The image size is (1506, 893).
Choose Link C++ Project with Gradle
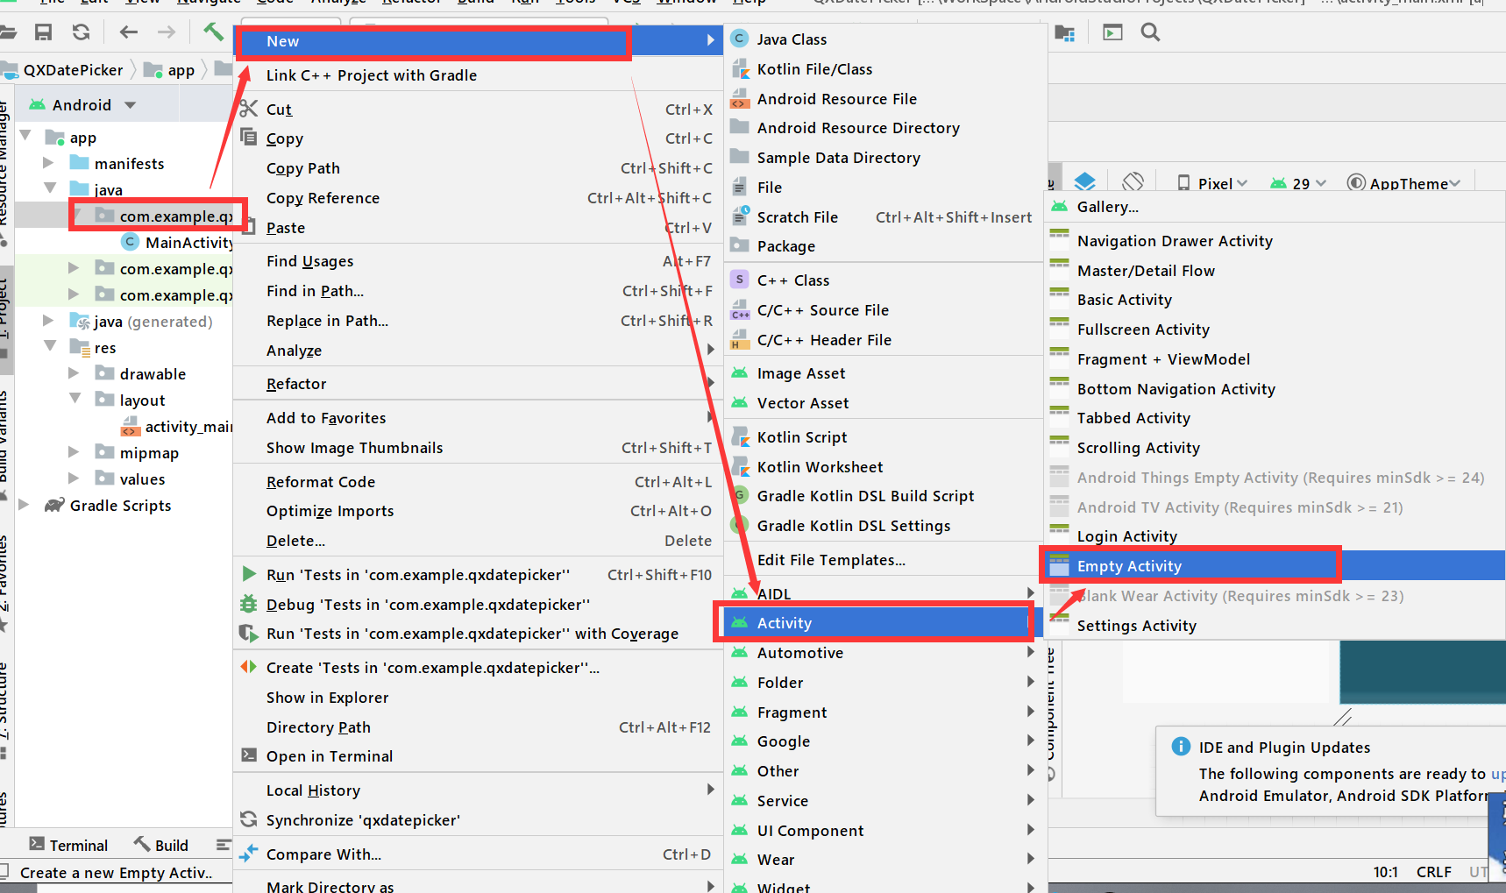coord(478,75)
